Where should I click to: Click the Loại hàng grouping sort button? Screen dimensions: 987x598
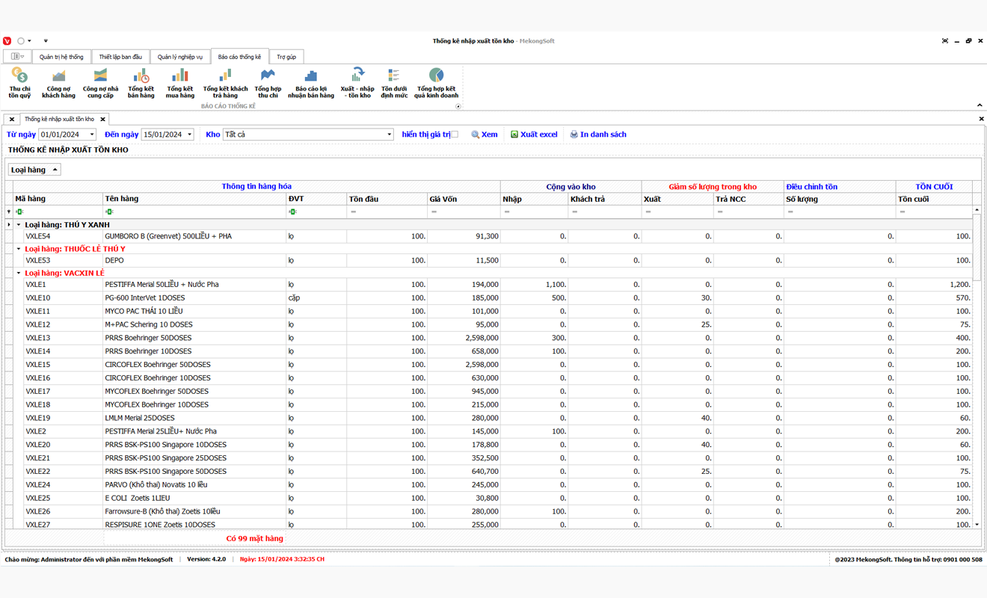[34, 170]
